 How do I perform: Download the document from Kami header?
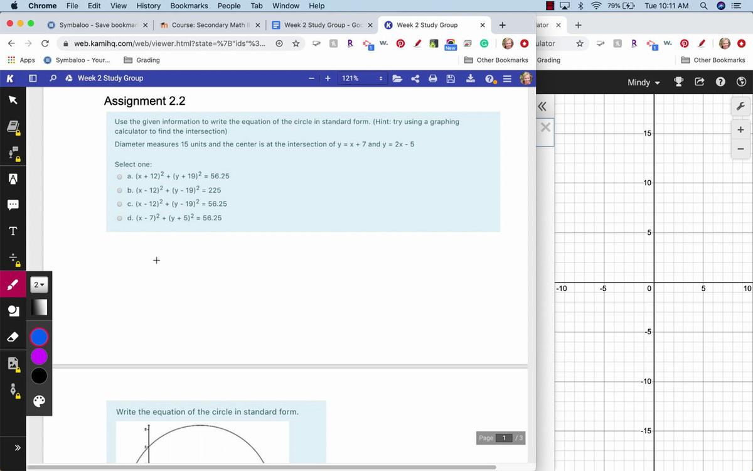(x=471, y=78)
